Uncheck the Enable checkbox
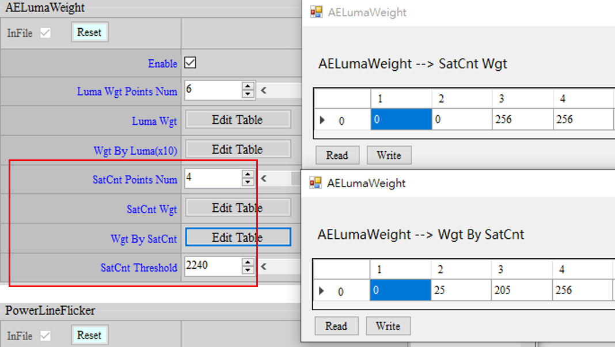The image size is (615, 347). pyautogui.click(x=190, y=63)
